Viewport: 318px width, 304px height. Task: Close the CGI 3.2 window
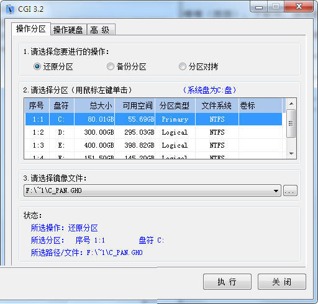coord(299,7)
